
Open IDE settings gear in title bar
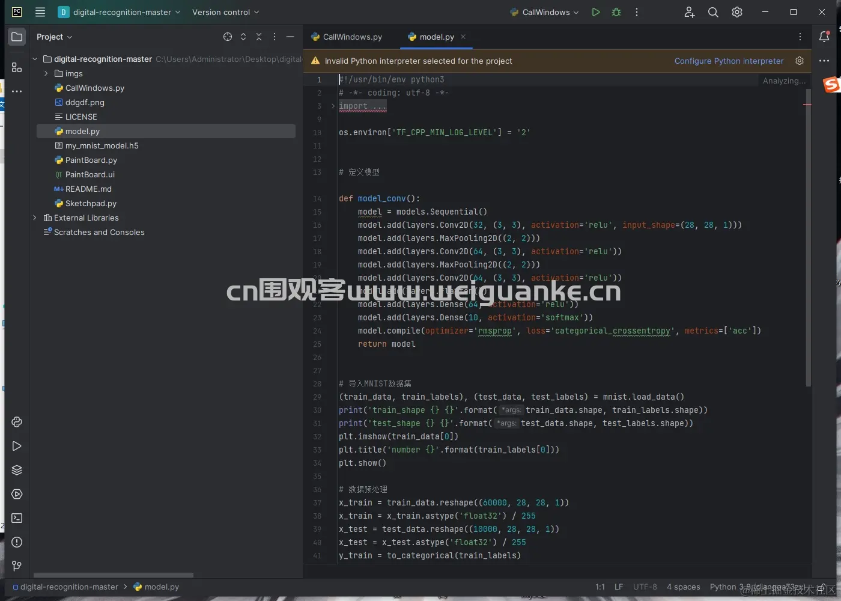click(737, 12)
